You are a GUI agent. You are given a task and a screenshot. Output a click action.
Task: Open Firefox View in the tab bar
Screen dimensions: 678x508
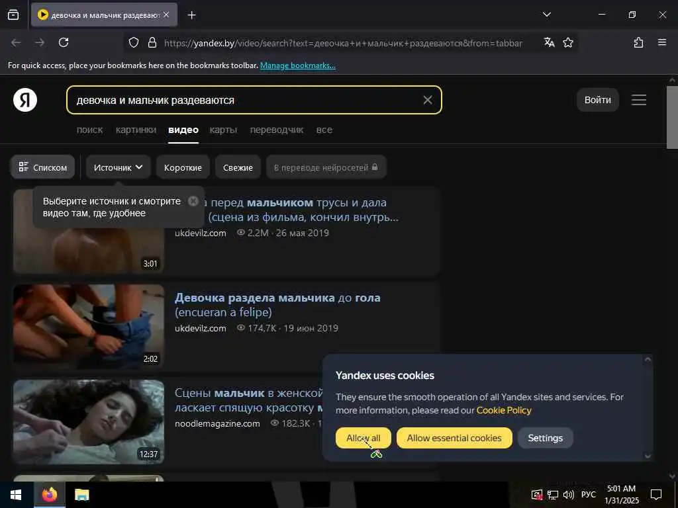click(13, 15)
